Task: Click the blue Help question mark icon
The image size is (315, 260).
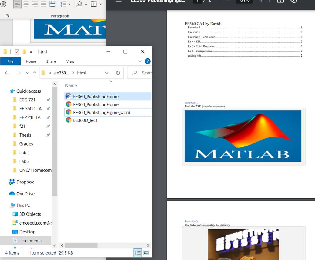Action: (148, 61)
